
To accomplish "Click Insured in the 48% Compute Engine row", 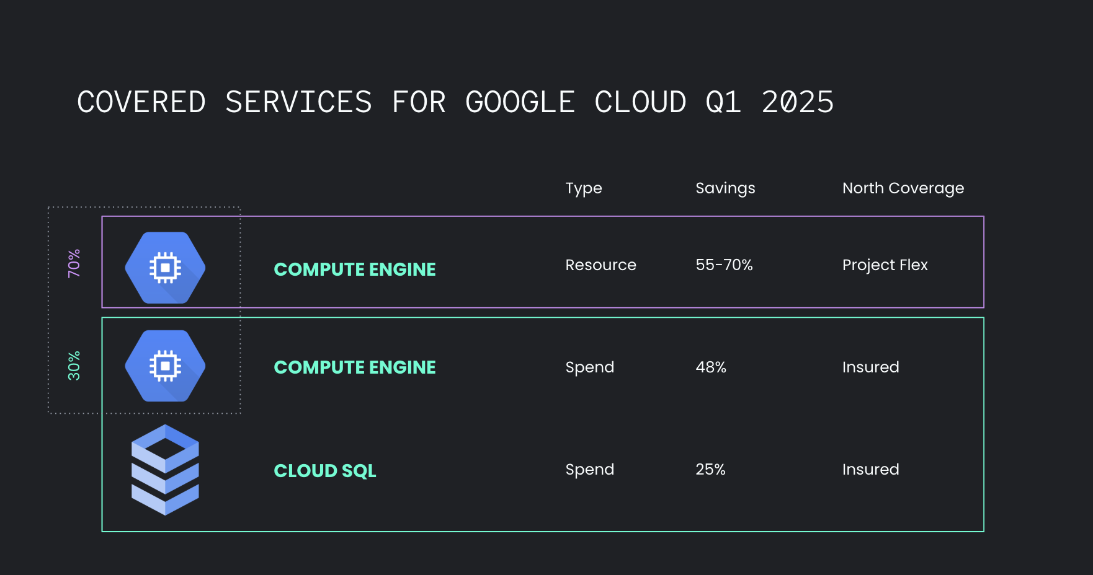I will pyautogui.click(x=870, y=367).
